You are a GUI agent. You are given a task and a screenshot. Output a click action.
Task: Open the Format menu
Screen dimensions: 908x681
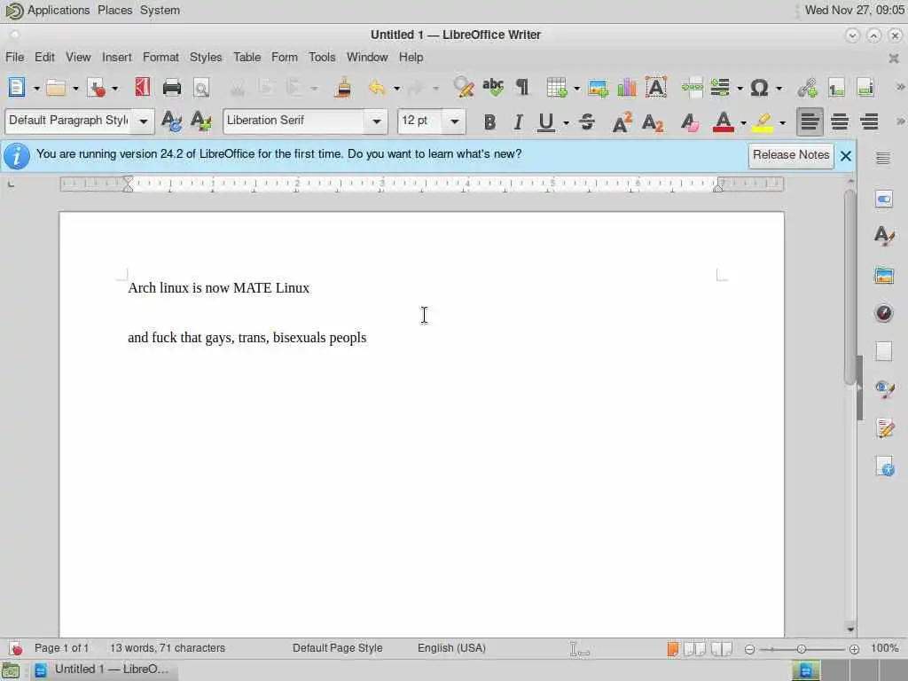click(161, 58)
